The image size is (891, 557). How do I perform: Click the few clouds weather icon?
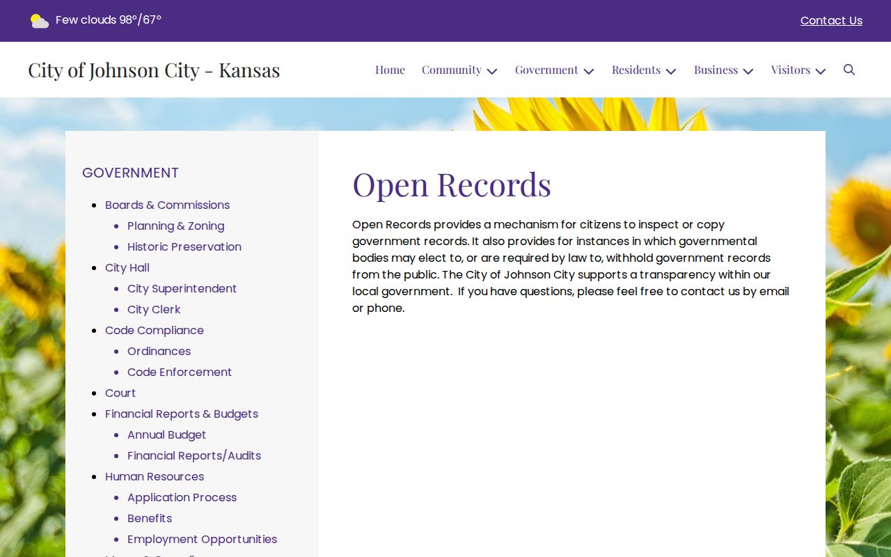[x=40, y=21]
